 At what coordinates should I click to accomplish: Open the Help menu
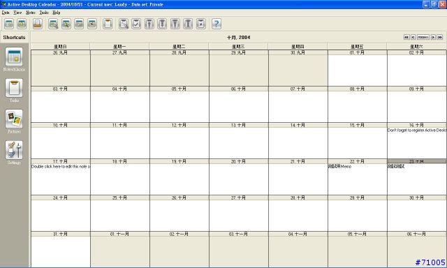click(56, 13)
